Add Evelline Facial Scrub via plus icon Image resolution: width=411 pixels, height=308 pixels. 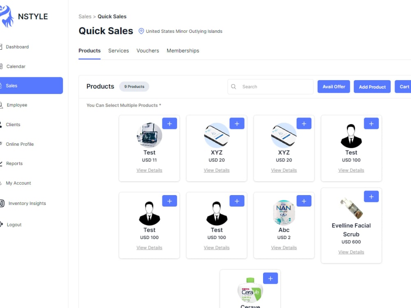(371, 197)
